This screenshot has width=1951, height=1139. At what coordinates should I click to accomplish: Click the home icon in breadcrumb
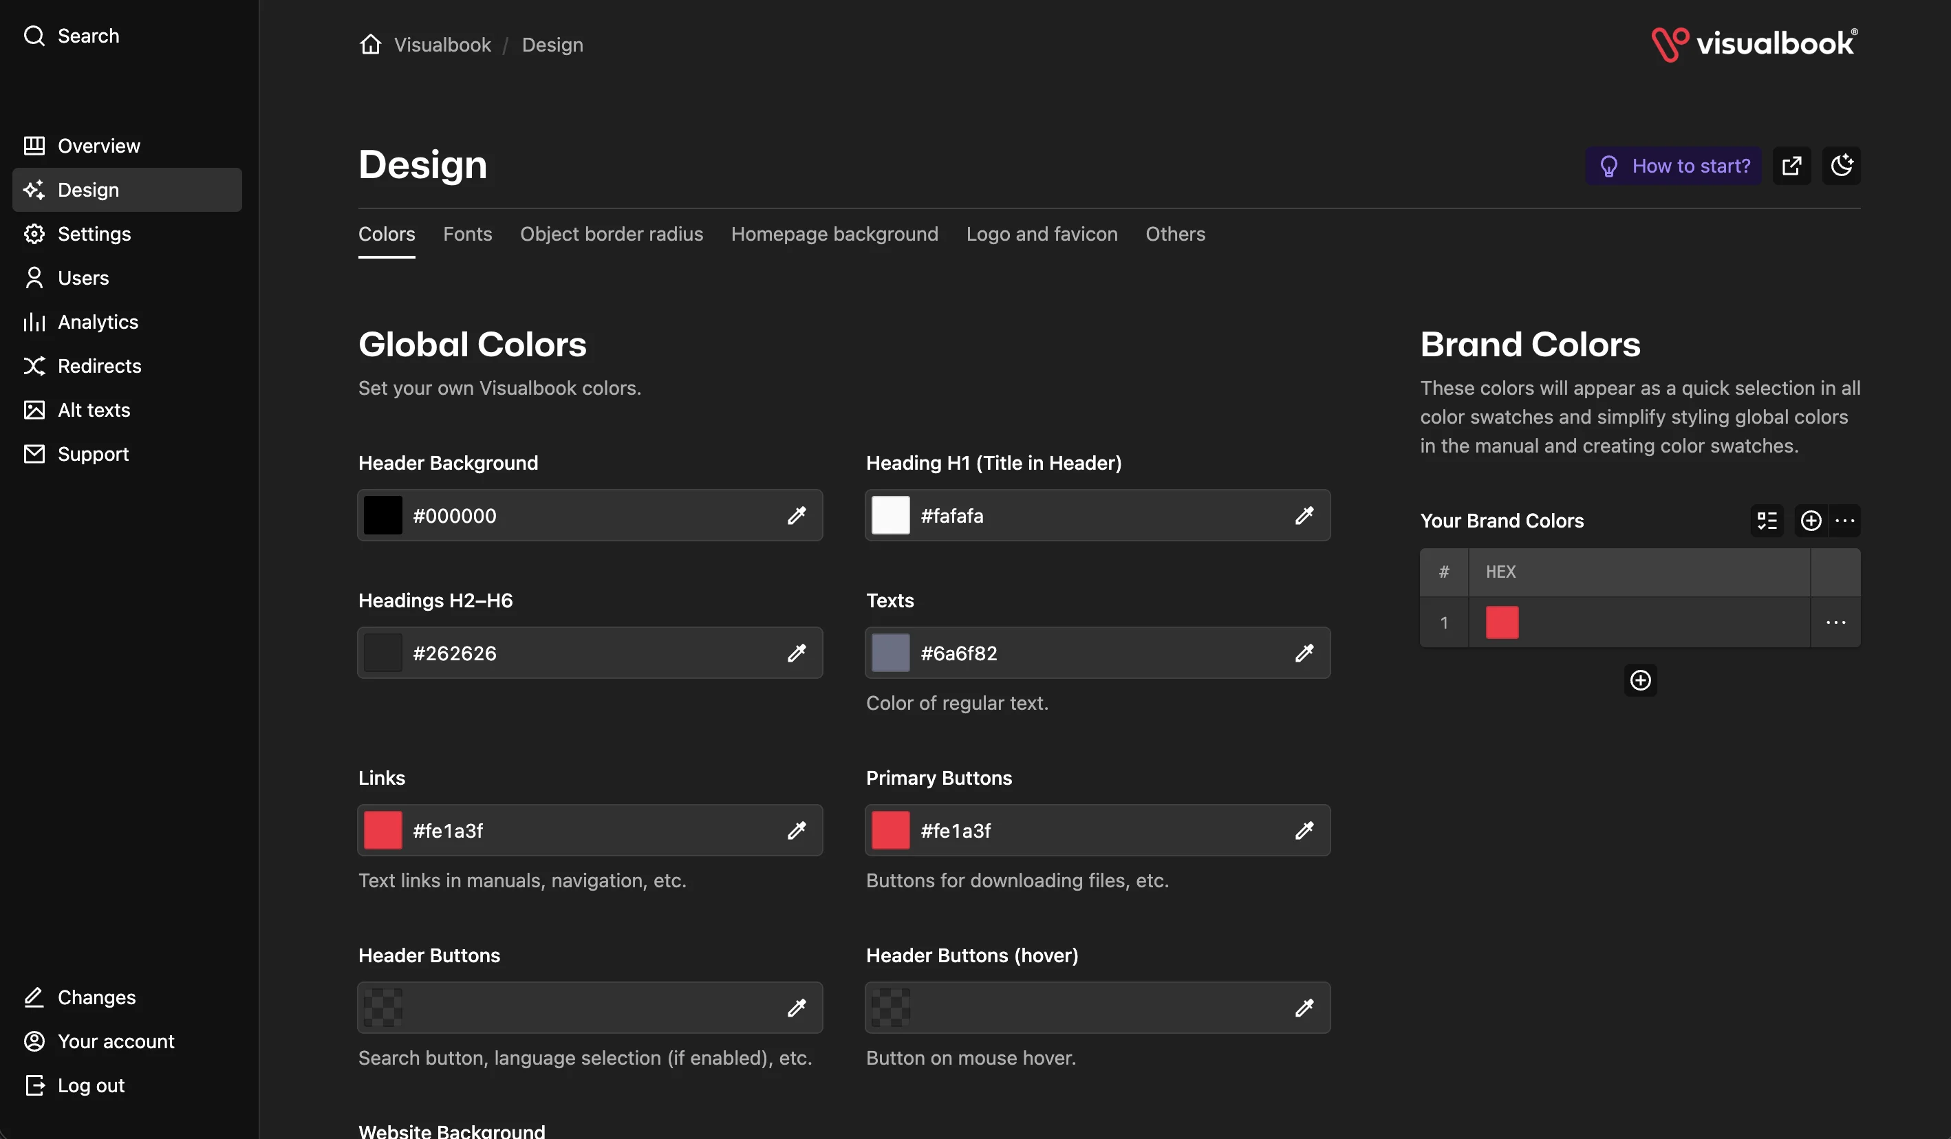point(371,44)
